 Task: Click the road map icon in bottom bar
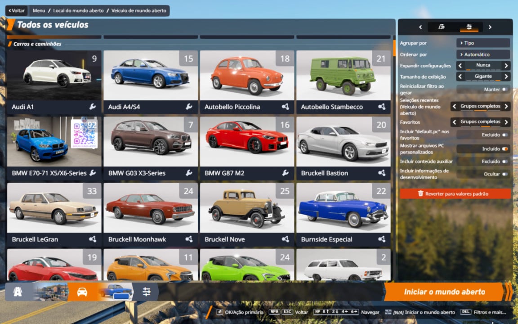pos(18,292)
